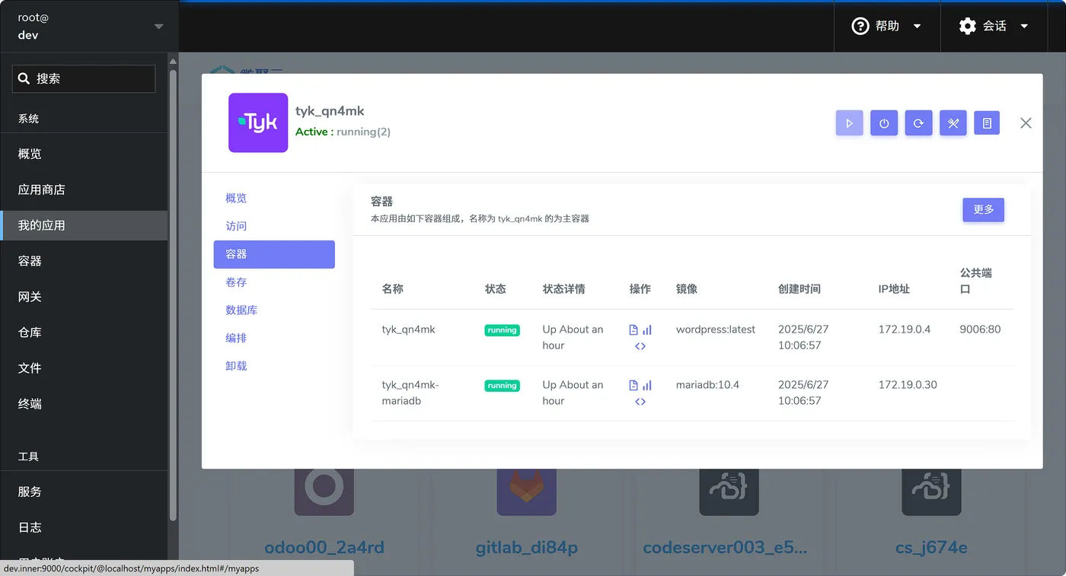
Task: Close the tyk_qn4mk app dialog
Action: (1026, 123)
